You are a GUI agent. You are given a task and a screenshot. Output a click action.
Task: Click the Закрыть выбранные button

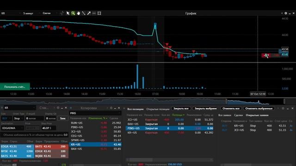pyautogui.click(x=205, y=109)
